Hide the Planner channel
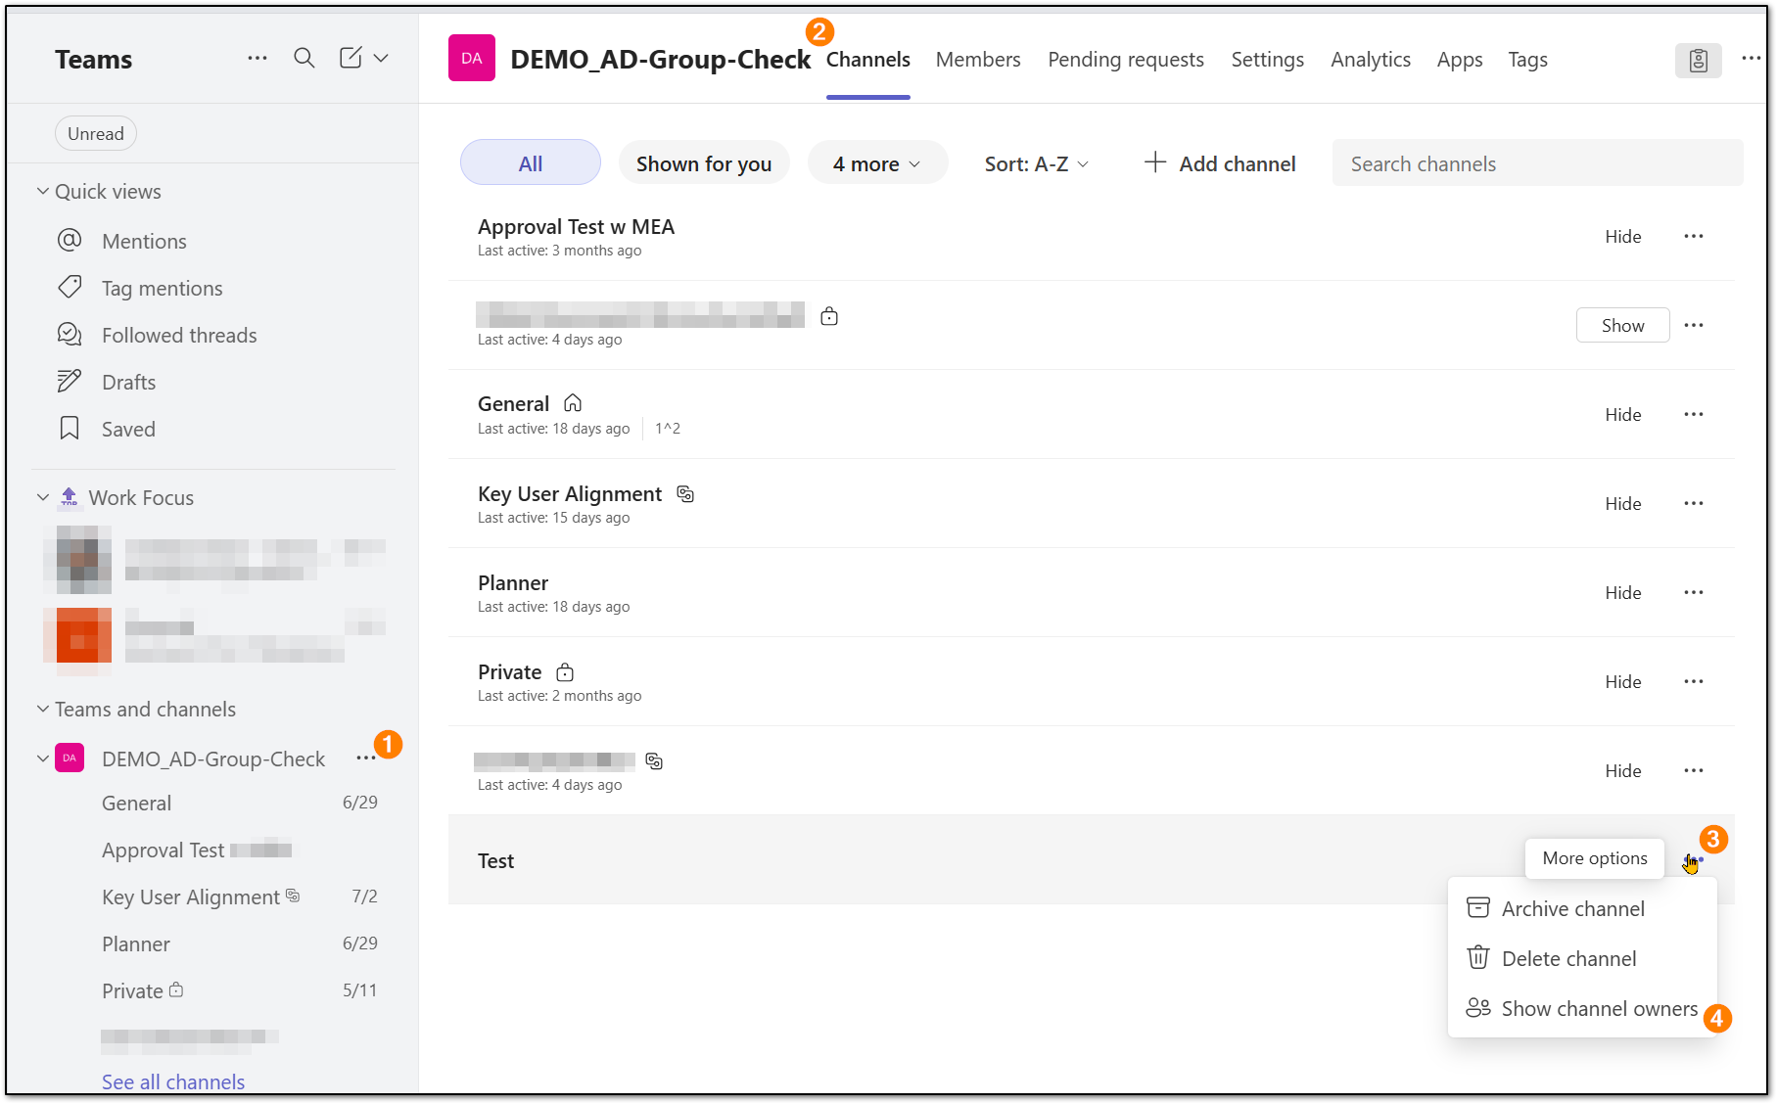The image size is (1777, 1104). (1623, 592)
